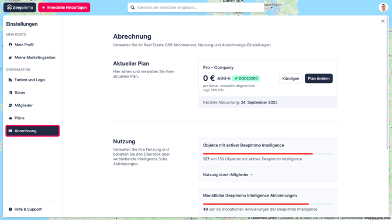Click Plan ändern button
392x220 pixels.
(318, 78)
